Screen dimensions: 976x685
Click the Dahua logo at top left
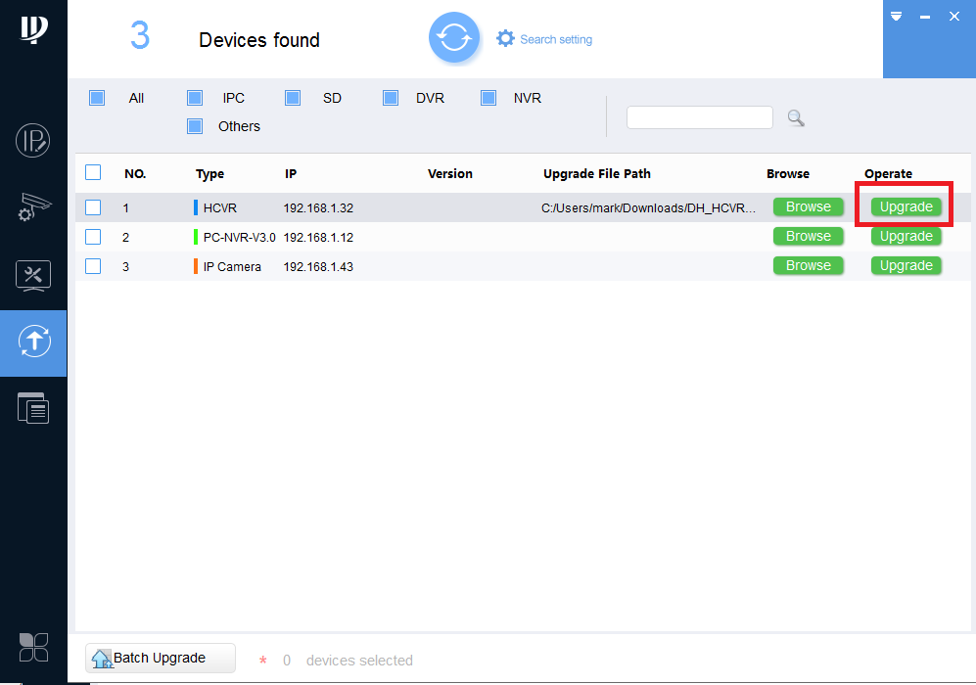33,31
